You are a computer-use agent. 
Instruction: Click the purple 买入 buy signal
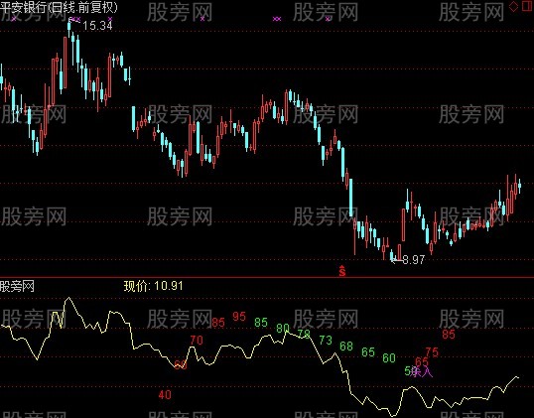pos(422,371)
